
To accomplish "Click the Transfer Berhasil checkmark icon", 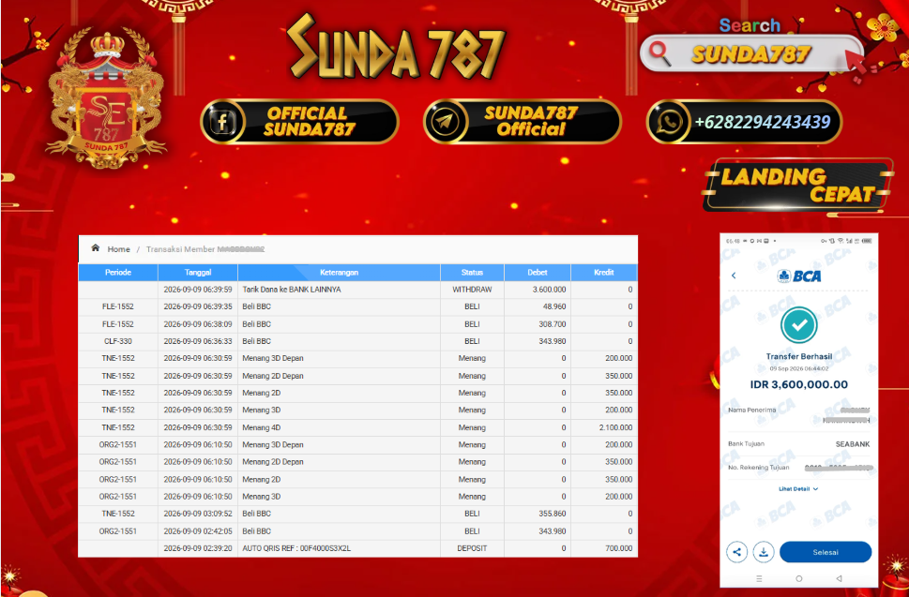I will pyautogui.click(x=799, y=325).
